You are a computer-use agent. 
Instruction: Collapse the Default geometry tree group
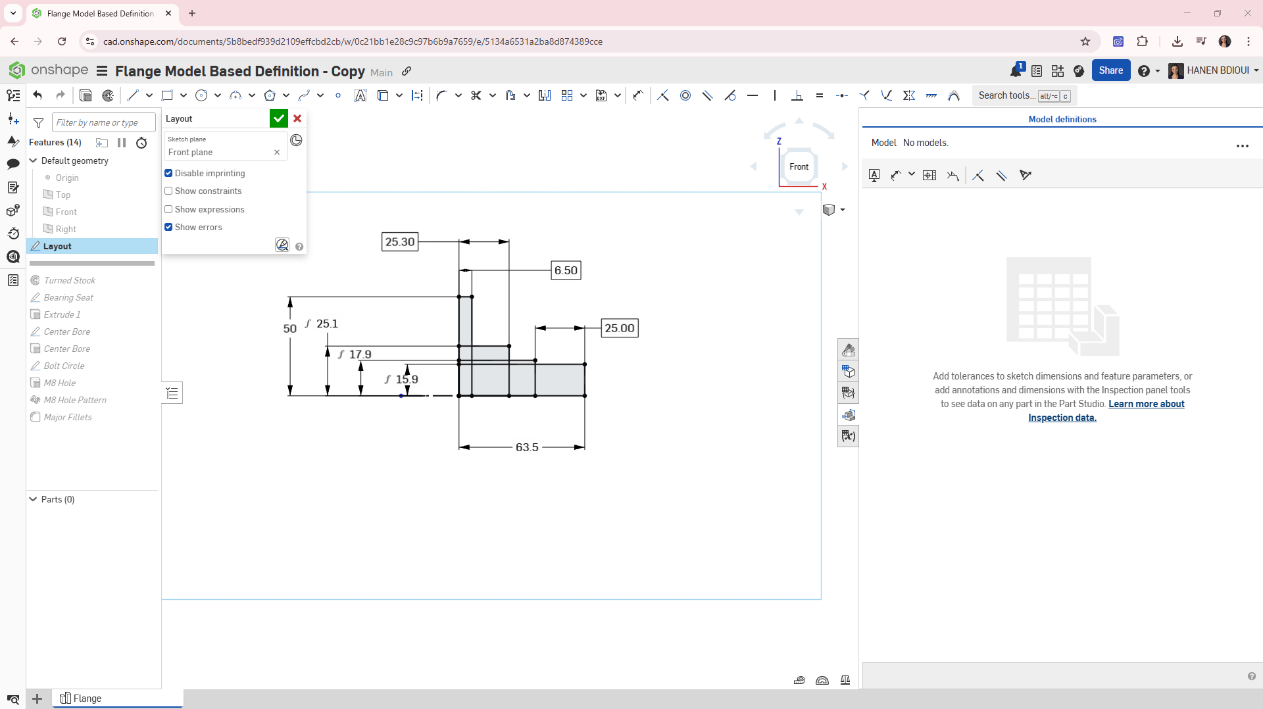pyautogui.click(x=34, y=160)
